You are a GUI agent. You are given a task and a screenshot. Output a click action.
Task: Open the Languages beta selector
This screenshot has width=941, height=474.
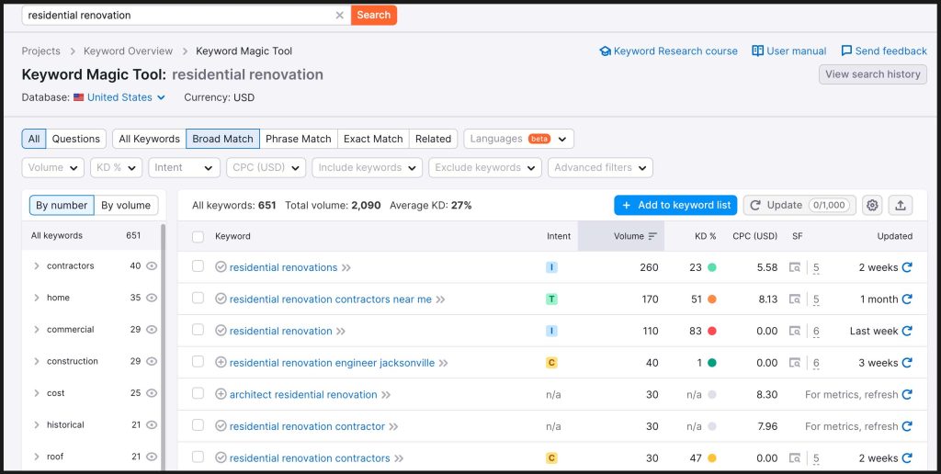[518, 139]
